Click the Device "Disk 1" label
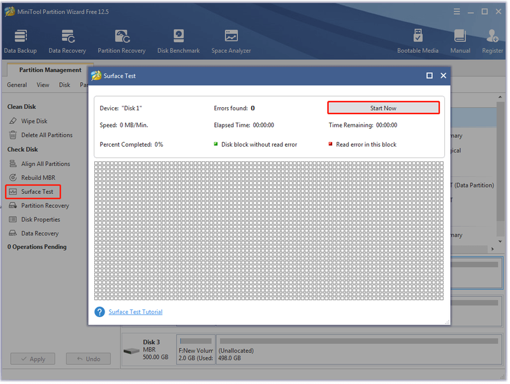 120,108
